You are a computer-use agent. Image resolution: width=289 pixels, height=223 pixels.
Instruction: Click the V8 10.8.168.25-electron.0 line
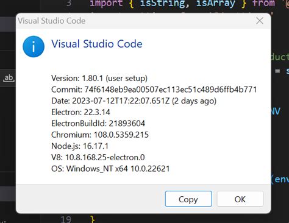tap(98, 157)
